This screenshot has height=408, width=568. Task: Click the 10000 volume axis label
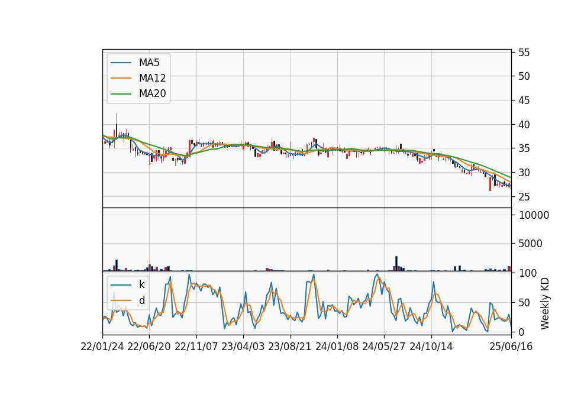click(x=534, y=215)
